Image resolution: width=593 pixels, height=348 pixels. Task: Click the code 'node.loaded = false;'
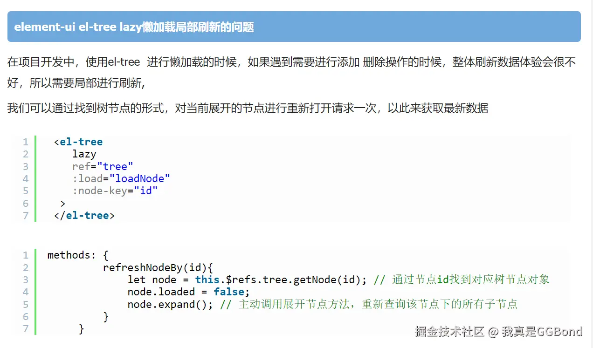tap(189, 292)
